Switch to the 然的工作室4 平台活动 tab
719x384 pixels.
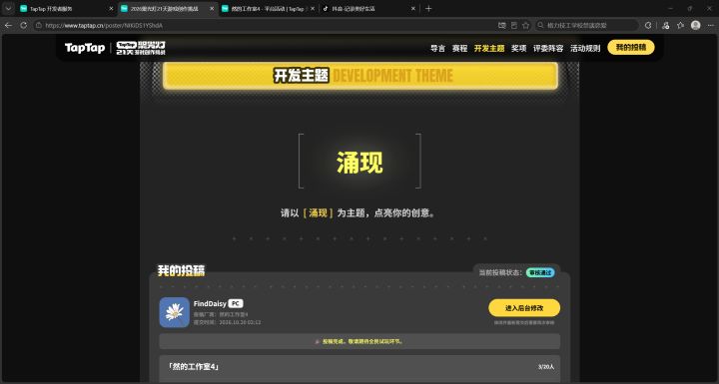(x=269, y=9)
